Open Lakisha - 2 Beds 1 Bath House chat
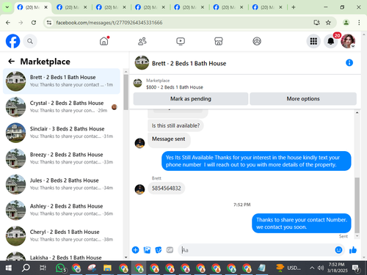 click(62, 256)
